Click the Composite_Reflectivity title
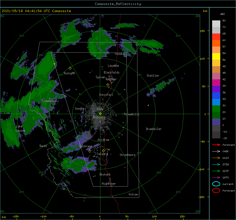The height and width of the screenshot is (220, 236). click(118, 4)
